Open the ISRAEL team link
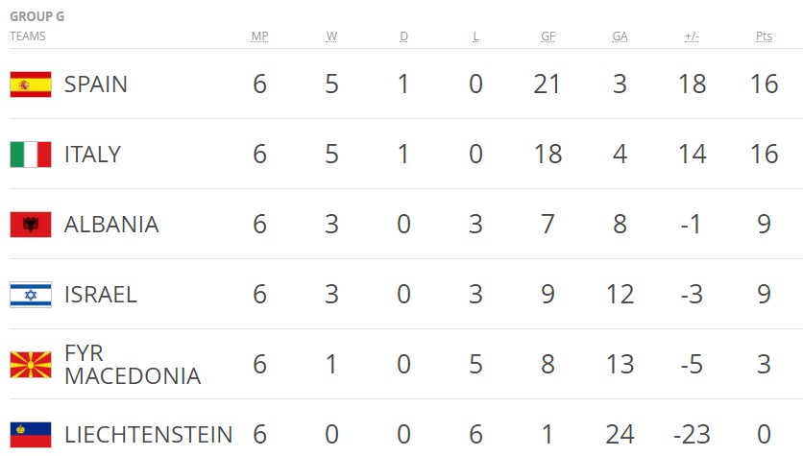This screenshot has width=803, height=456. pyautogui.click(x=100, y=295)
